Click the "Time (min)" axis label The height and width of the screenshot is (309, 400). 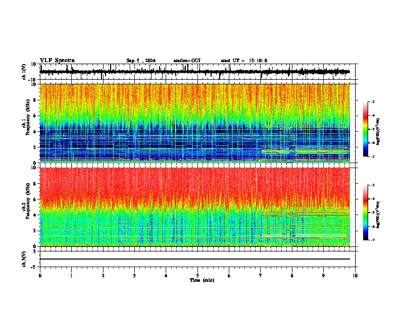pos(202,280)
